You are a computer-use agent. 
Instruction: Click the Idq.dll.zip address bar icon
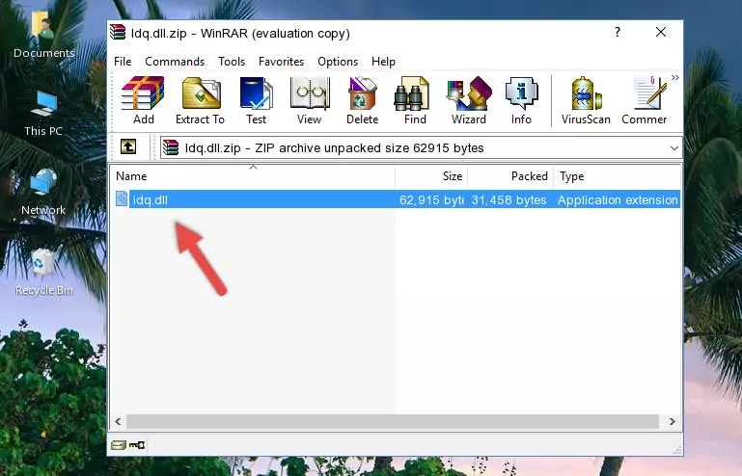tap(172, 148)
